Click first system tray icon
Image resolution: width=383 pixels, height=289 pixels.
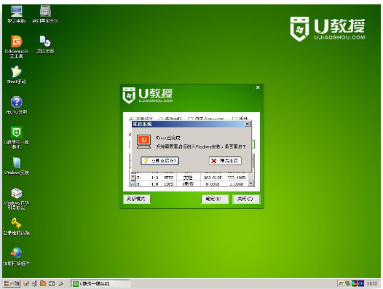click(x=341, y=283)
